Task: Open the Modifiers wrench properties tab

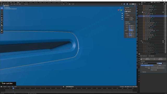Action: pos(139,70)
